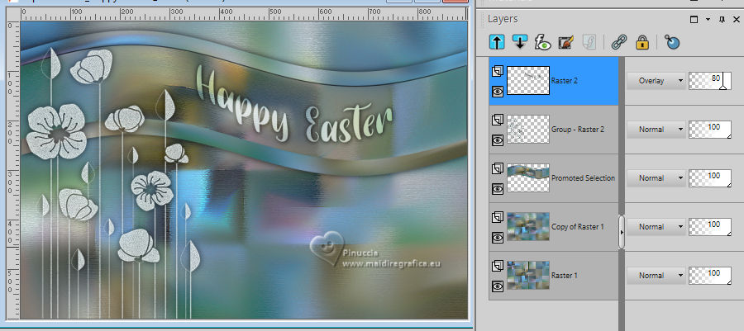Open Layers panel options dropdown arrow
The image size is (744, 331).
[x=708, y=18]
